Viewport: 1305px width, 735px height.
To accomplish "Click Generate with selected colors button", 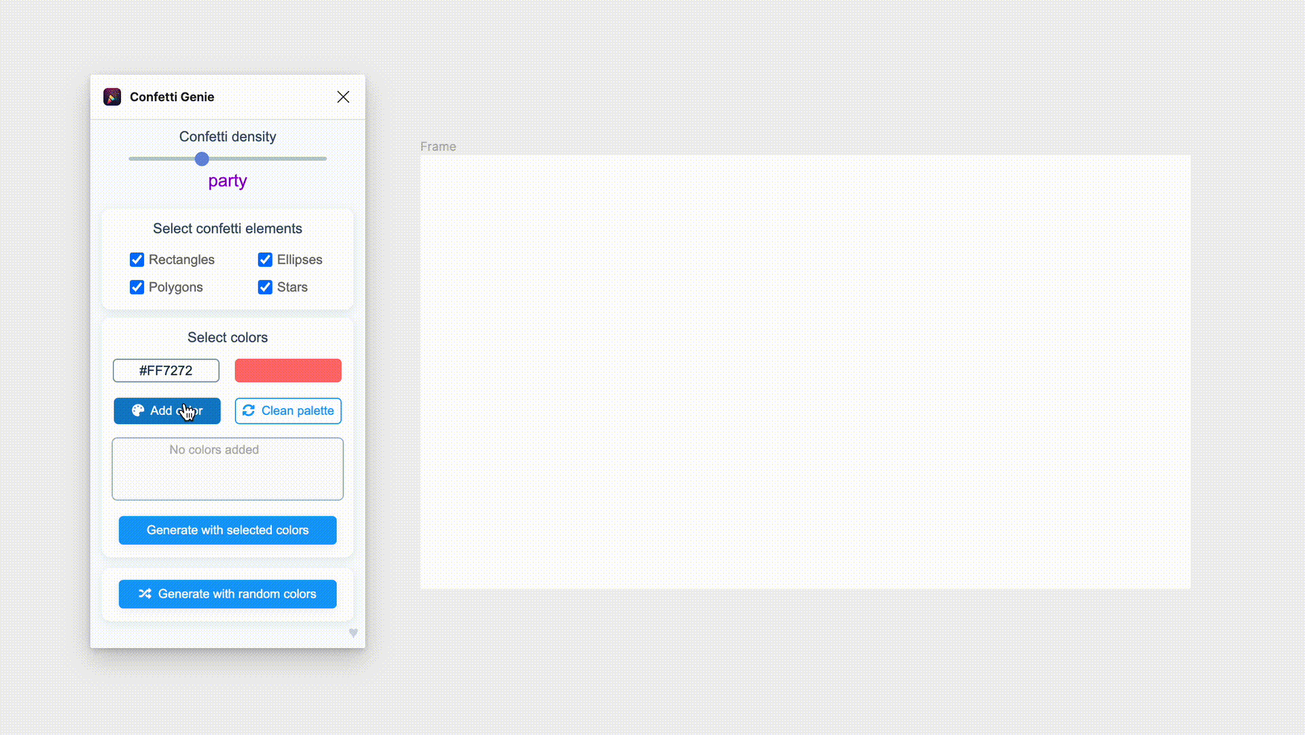I will tap(228, 529).
